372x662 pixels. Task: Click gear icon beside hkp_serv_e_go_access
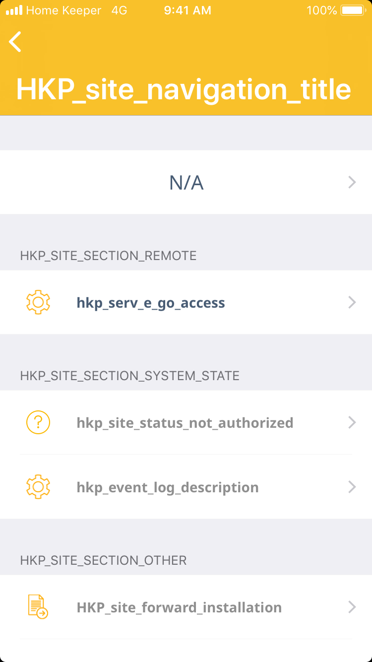[38, 302]
